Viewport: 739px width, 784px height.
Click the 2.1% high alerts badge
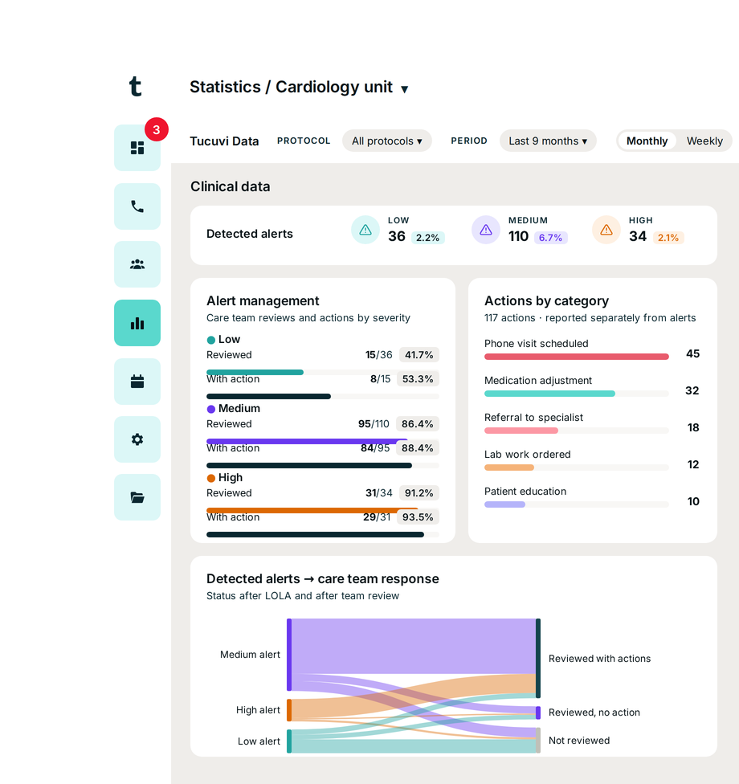[x=668, y=238]
